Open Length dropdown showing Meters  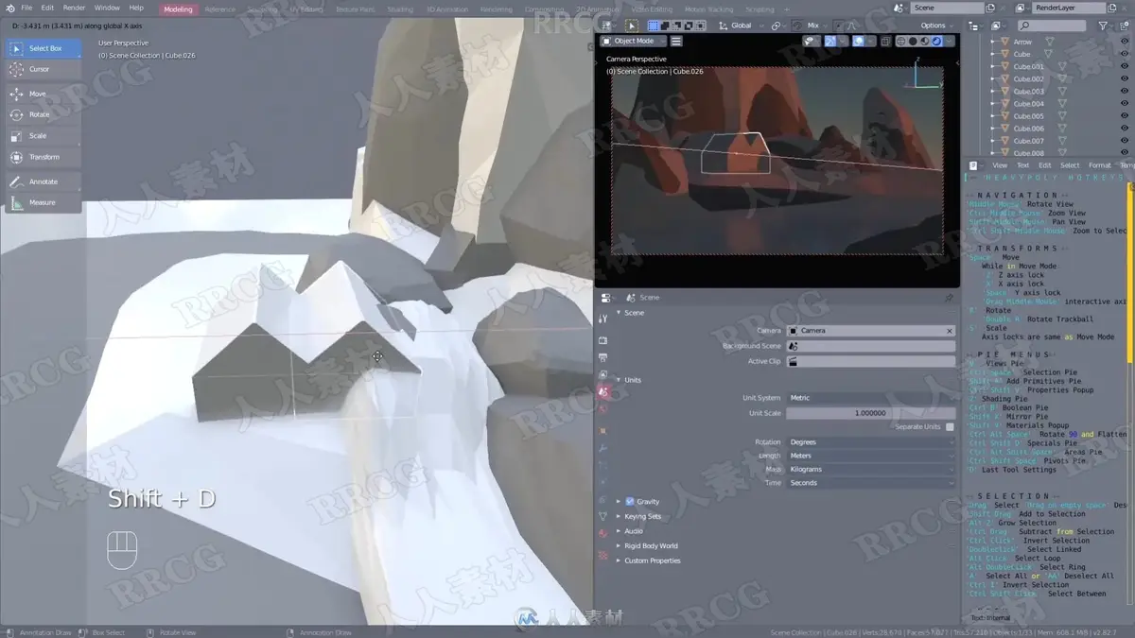click(870, 456)
